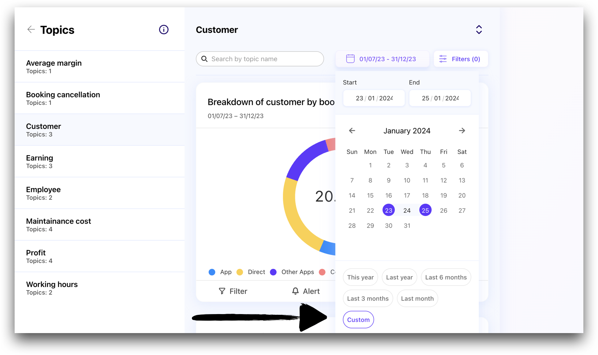Viewport: 598px width, 355px height.
Task: Enable the Custom date range option
Action: tap(358, 320)
